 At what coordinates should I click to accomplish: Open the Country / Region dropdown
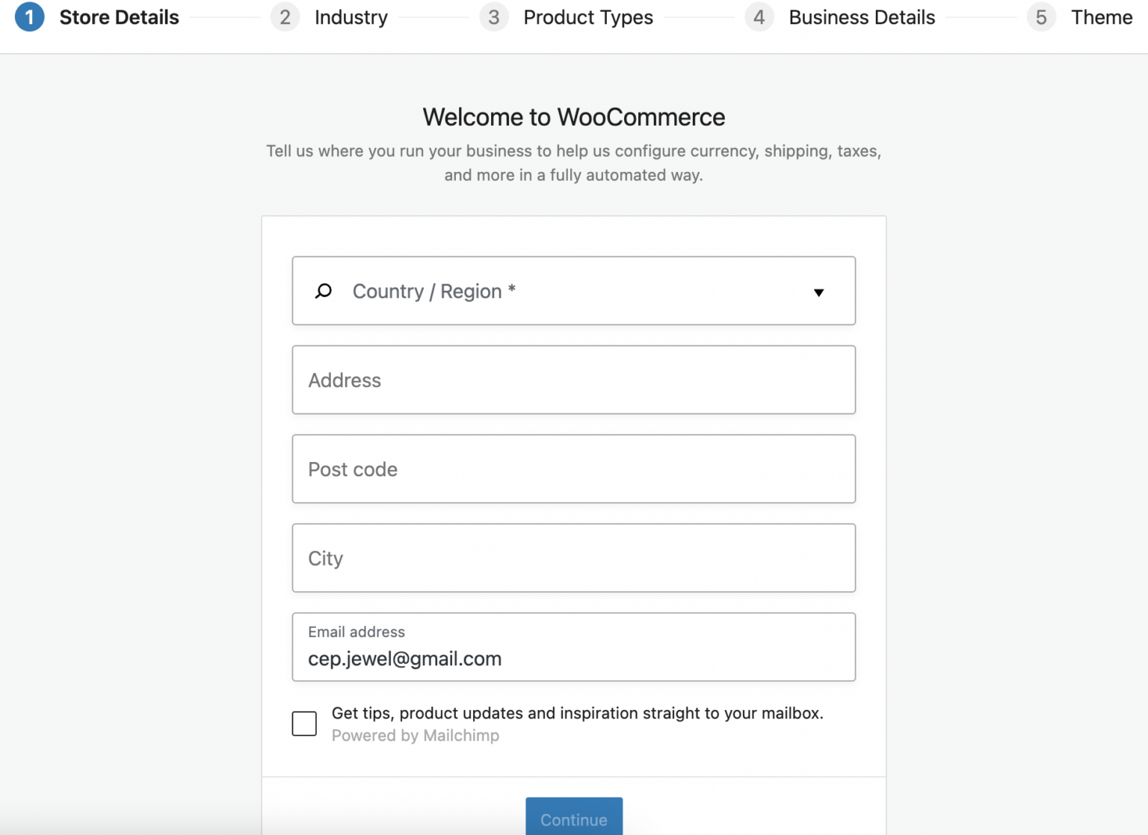coord(573,291)
